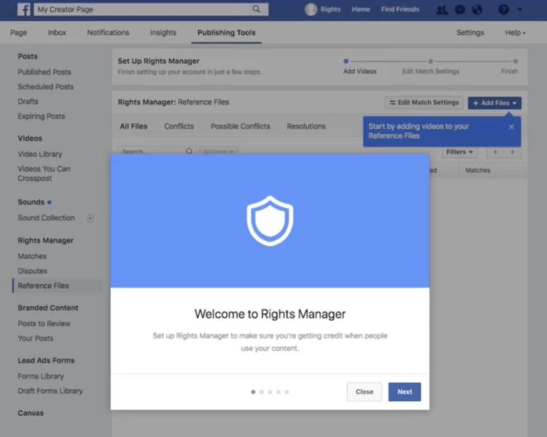Screen dimensions: 547x437
Task: Open Draft Forms Library in sidebar
Action: point(50,391)
